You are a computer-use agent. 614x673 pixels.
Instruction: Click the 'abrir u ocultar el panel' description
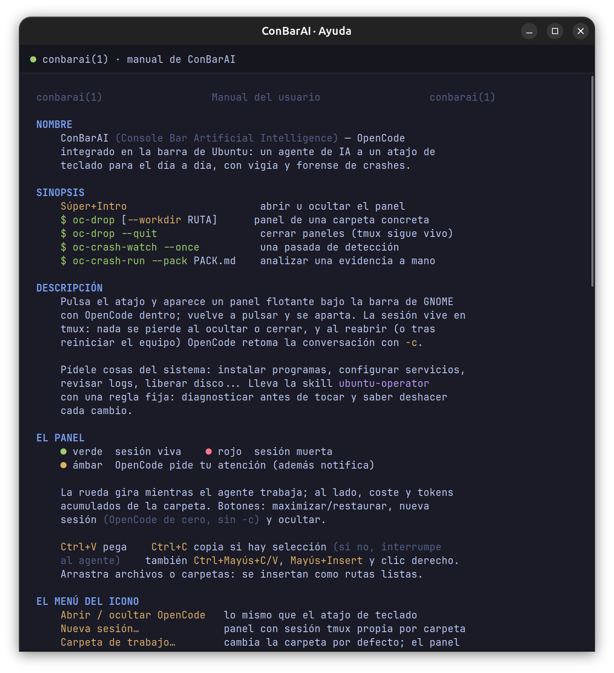coord(333,206)
